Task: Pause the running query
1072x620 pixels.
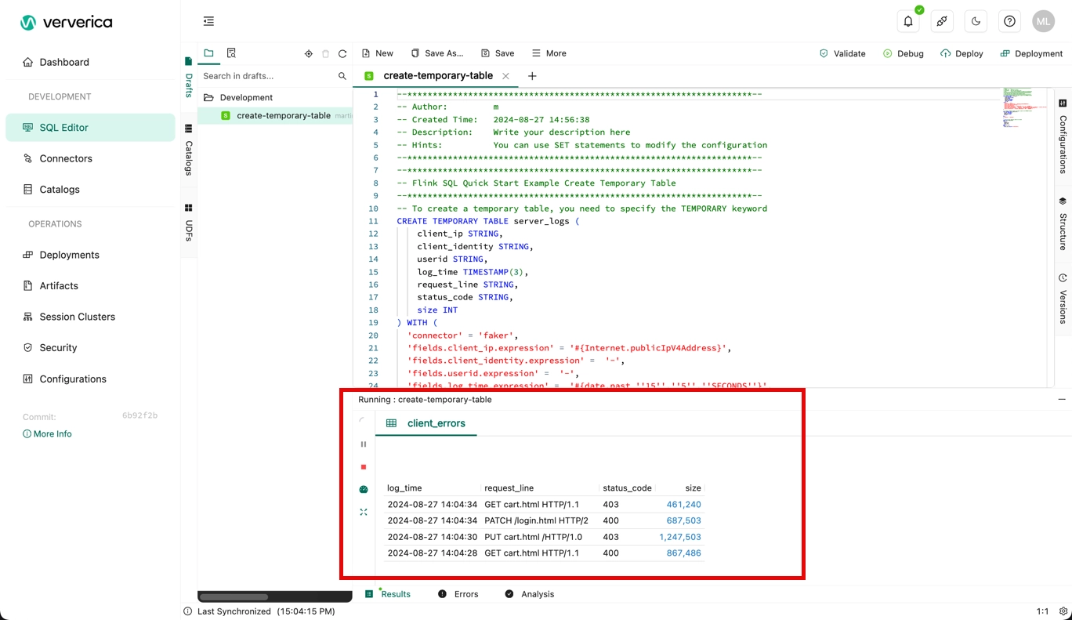Action: tap(364, 444)
